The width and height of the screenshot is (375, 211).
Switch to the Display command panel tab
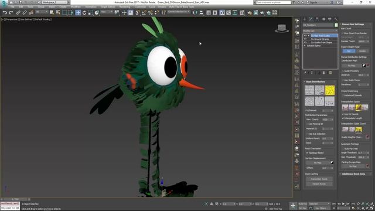point(329,19)
